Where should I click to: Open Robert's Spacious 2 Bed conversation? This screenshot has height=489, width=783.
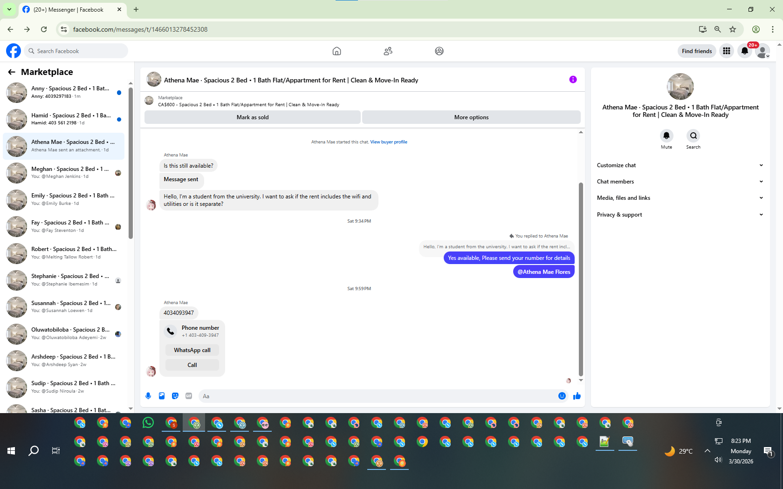[63, 253]
